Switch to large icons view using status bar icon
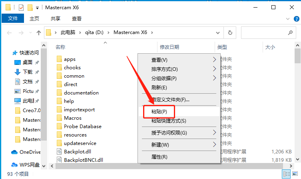301x179 pixels. [295, 174]
